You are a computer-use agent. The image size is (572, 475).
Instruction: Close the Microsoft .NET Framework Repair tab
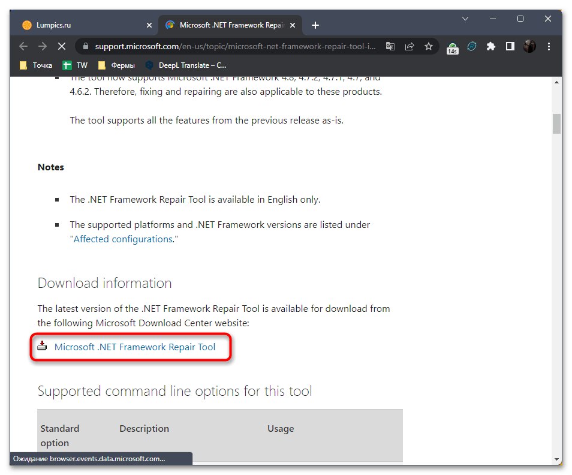coord(293,25)
